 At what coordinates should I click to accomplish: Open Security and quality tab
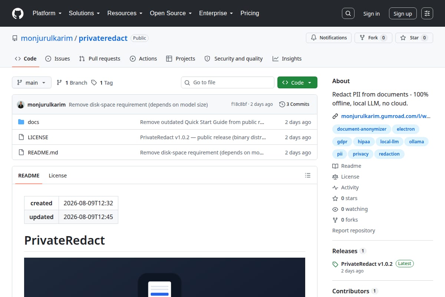[x=234, y=59]
